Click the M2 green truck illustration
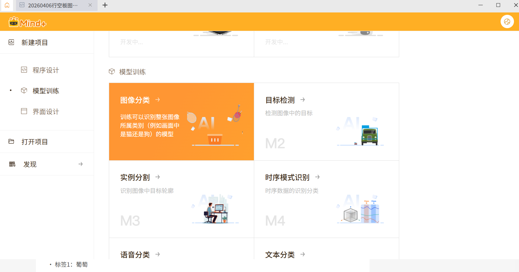Viewport: 519px width, 272px height. [x=369, y=135]
